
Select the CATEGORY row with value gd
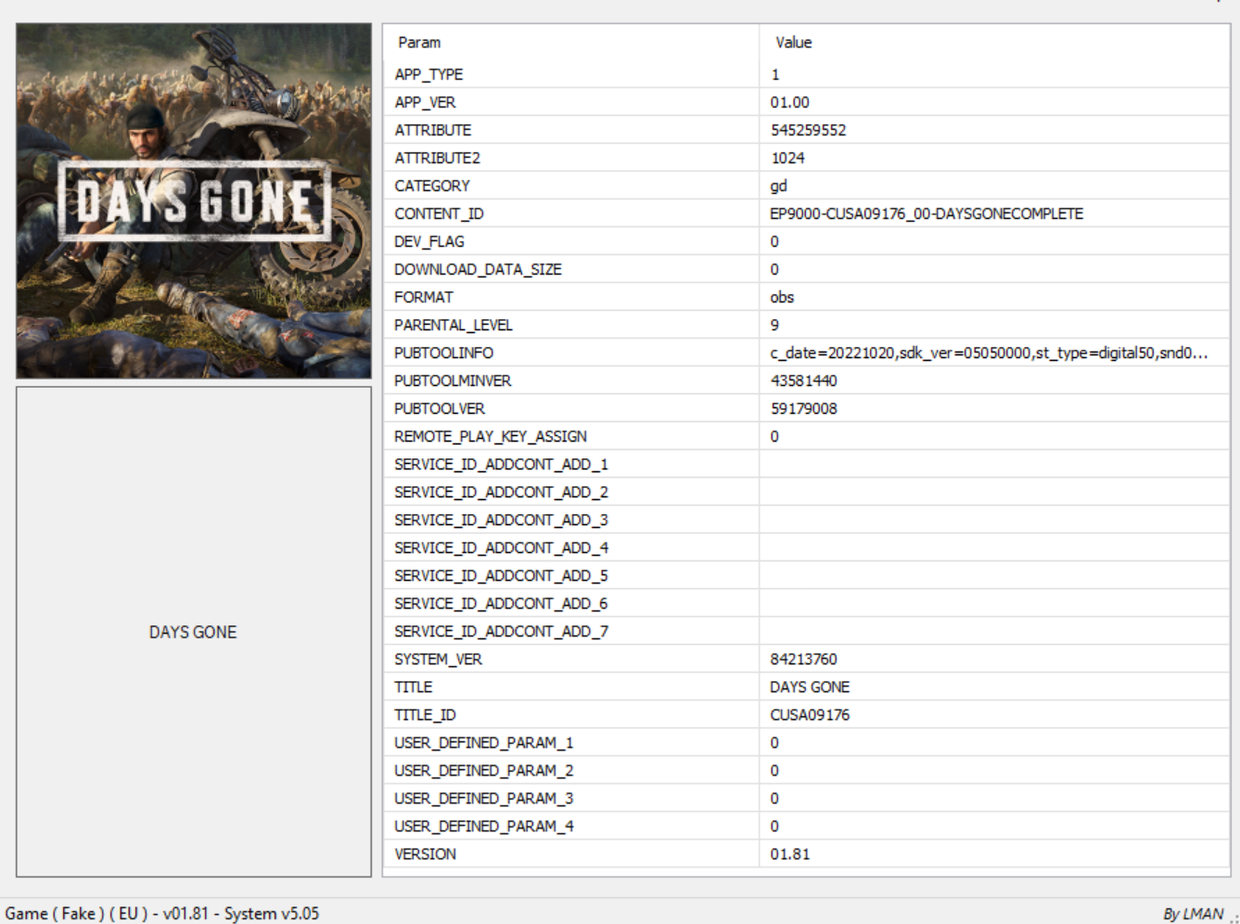(x=432, y=186)
